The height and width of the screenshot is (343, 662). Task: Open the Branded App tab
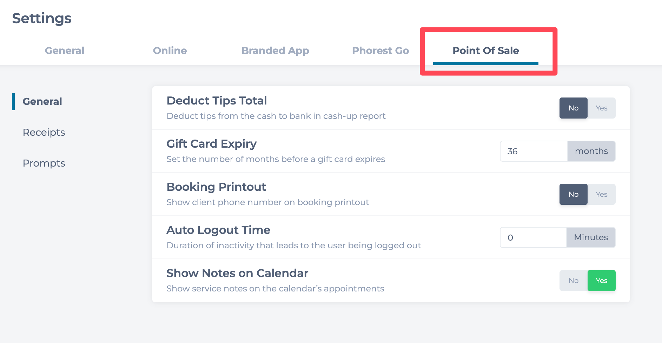[275, 51]
